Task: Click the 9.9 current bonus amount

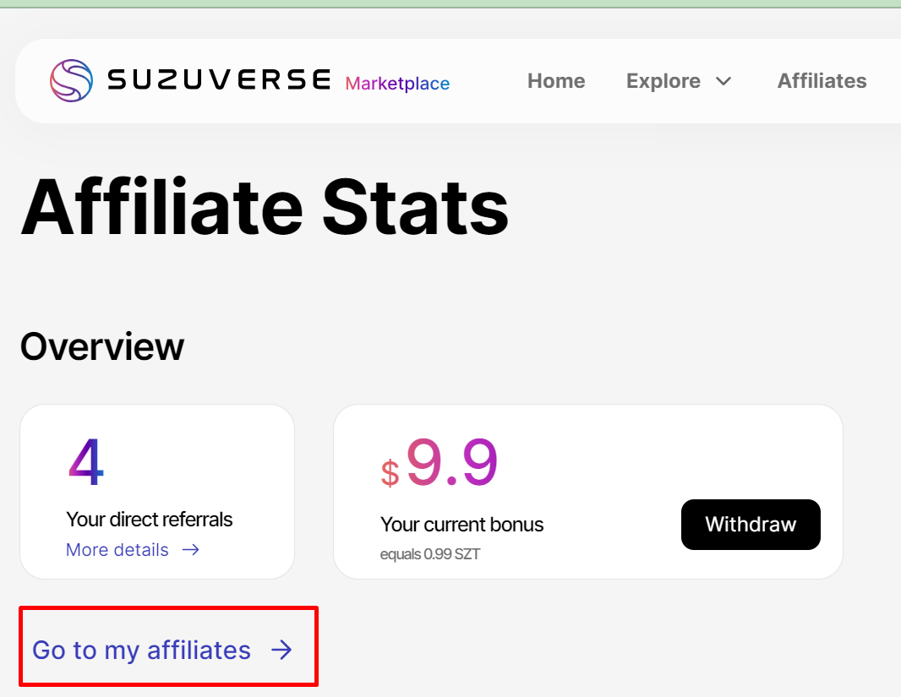Action: (x=452, y=463)
